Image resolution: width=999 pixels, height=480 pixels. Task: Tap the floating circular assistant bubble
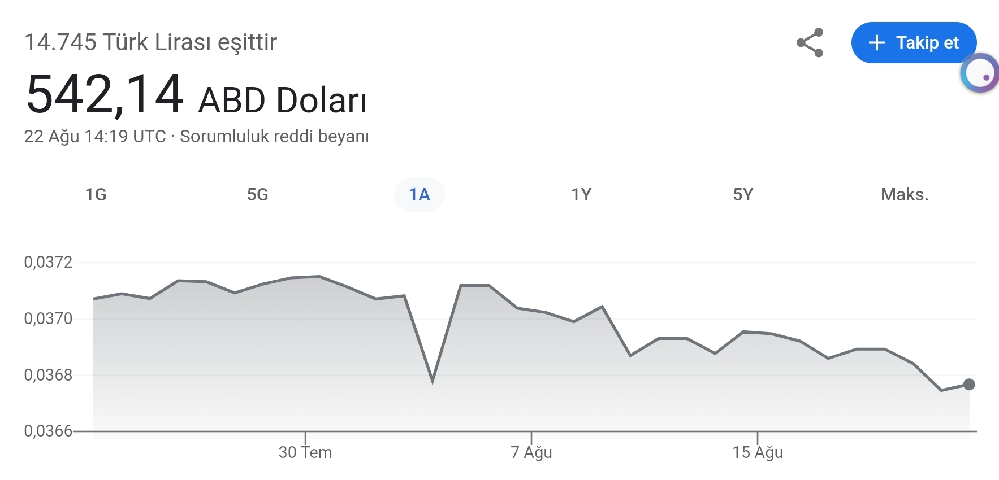tap(980, 73)
